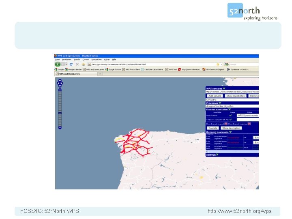This screenshot has width=292, height=219.
Task: Open the GpwHome OWS6 bookmark
Action: coord(238,69)
